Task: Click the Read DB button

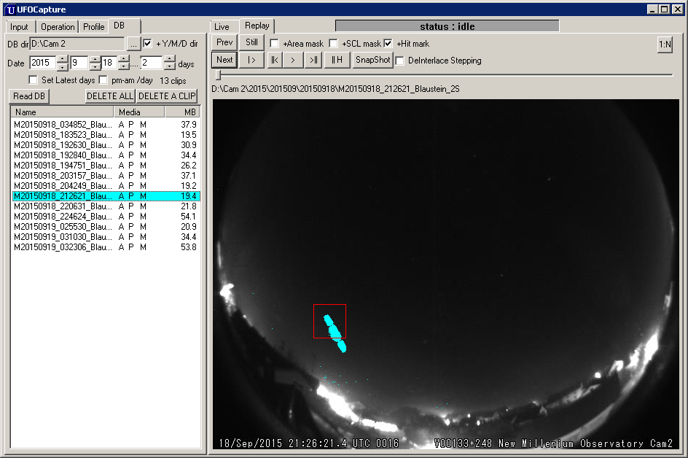Action: coord(29,96)
